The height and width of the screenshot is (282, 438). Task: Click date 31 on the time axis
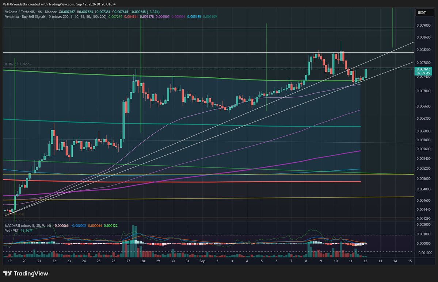187,261
